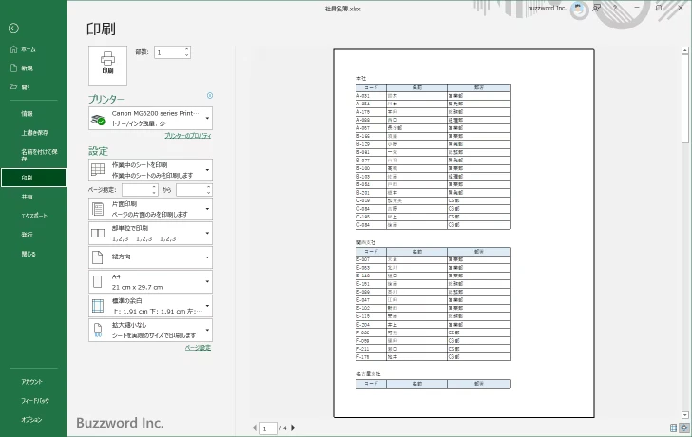Decrease copies with the down spinner
The width and height of the screenshot is (692, 437).
point(187,55)
